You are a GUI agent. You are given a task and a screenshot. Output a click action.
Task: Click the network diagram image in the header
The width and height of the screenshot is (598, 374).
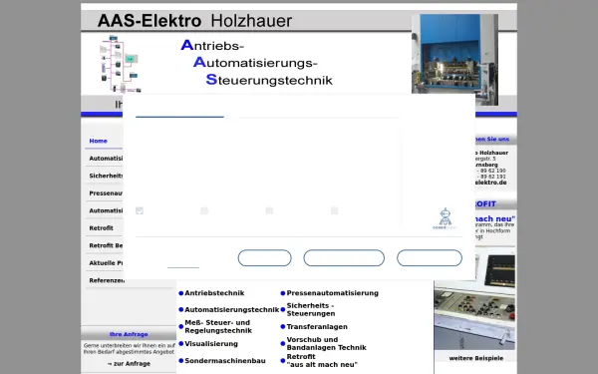point(121,64)
